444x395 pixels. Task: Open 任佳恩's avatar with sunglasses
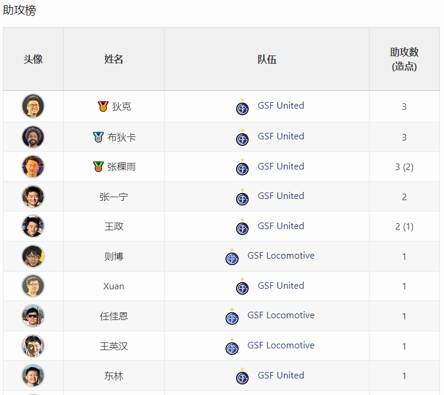pyautogui.click(x=33, y=316)
